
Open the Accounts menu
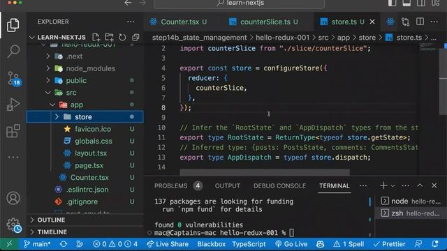(13, 198)
